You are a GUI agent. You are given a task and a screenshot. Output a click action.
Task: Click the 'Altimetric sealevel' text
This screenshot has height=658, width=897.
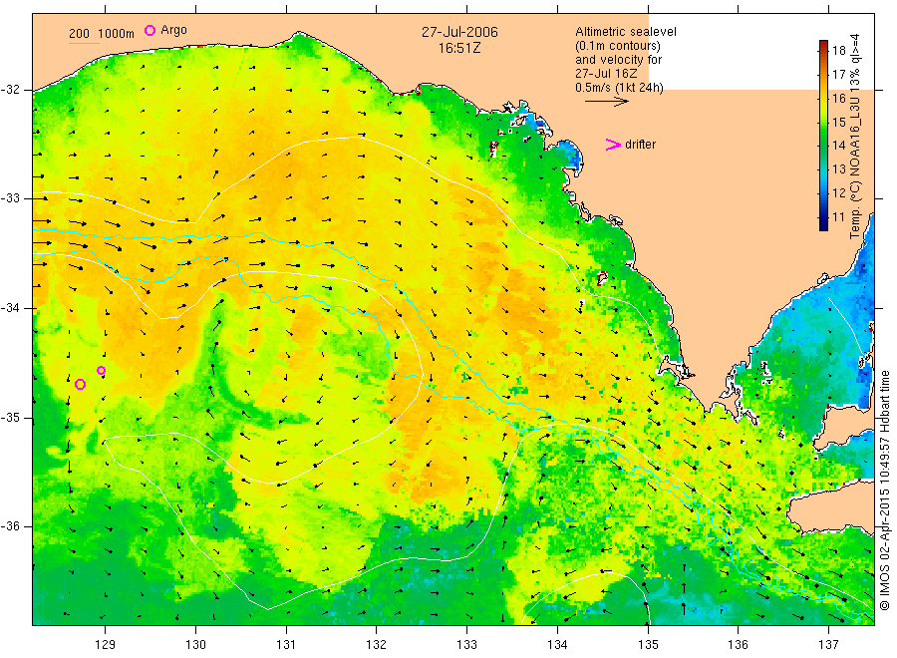pos(626,32)
